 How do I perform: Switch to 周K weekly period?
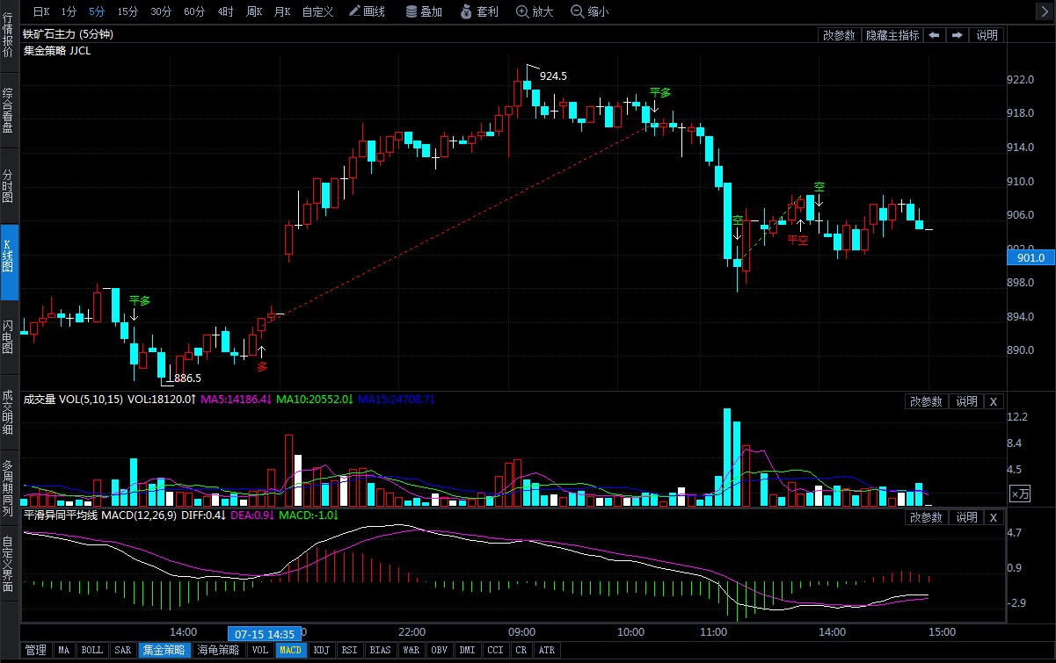[255, 11]
